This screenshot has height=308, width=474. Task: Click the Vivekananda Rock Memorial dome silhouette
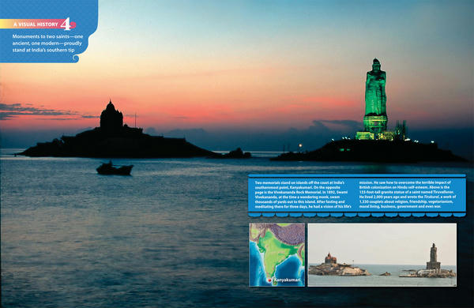click(x=111, y=116)
